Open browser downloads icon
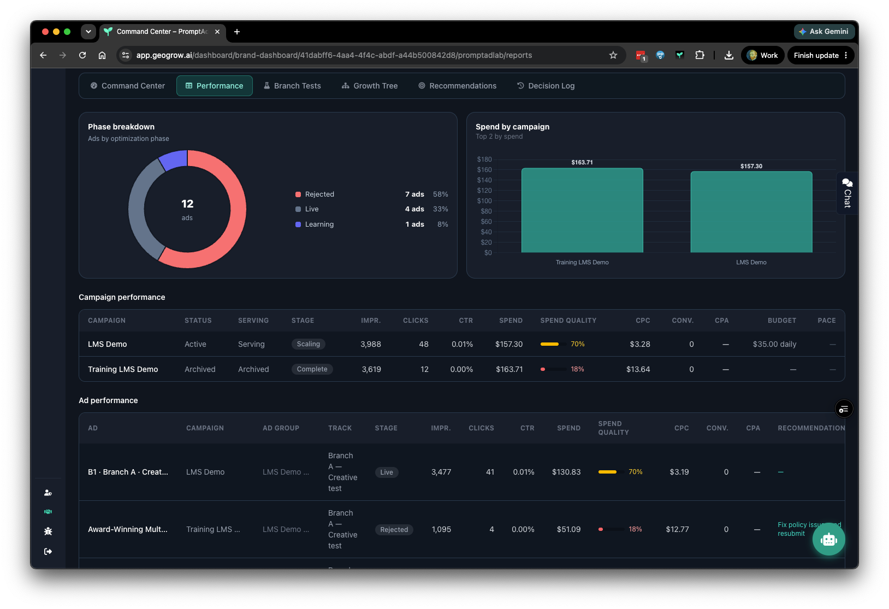The image size is (889, 609). pyautogui.click(x=728, y=55)
